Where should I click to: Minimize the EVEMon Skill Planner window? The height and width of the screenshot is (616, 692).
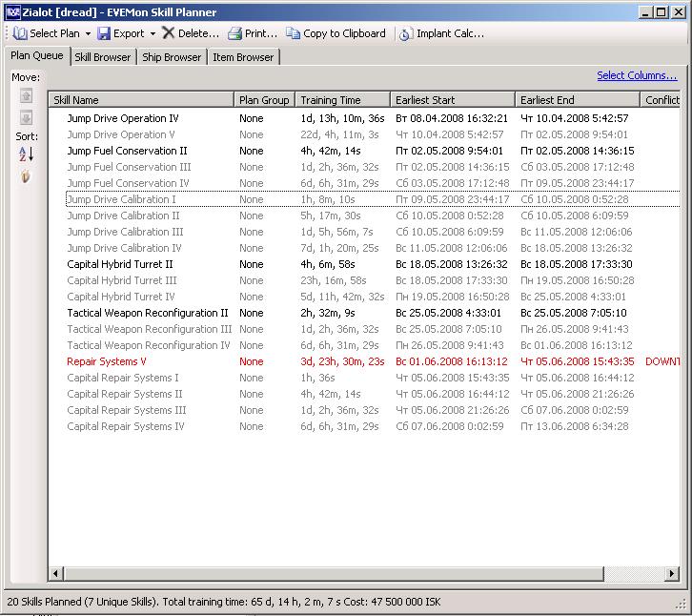pyautogui.click(x=645, y=12)
